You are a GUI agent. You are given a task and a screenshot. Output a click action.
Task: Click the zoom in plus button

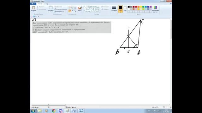[x=171, y=107]
